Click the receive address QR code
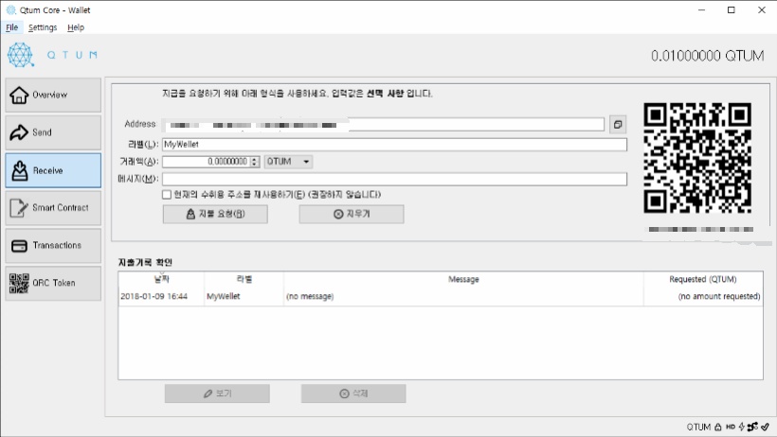 [x=697, y=158]
